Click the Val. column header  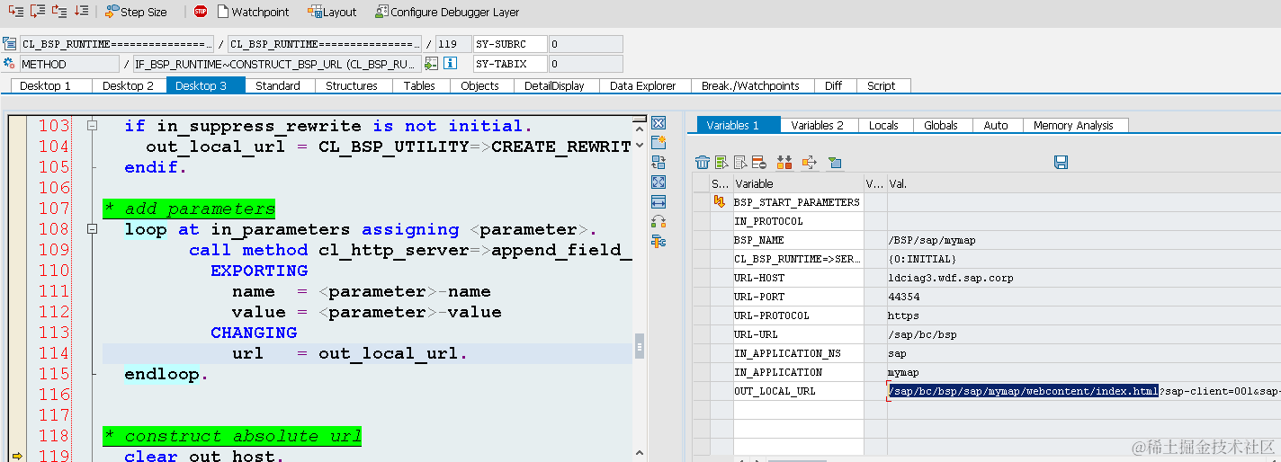[1084, 183]
